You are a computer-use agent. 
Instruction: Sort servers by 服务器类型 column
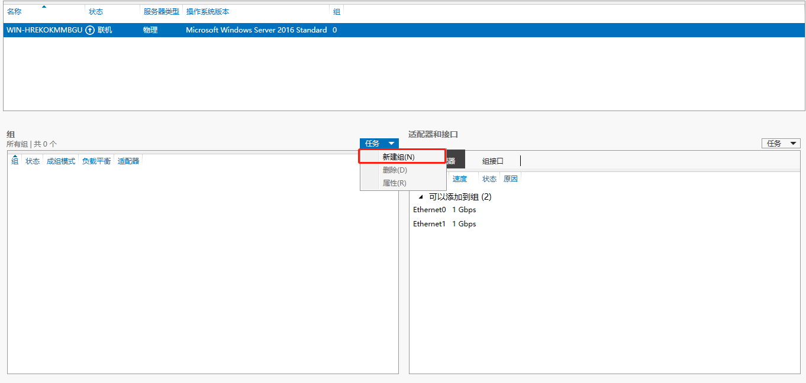tap(161, 12)
